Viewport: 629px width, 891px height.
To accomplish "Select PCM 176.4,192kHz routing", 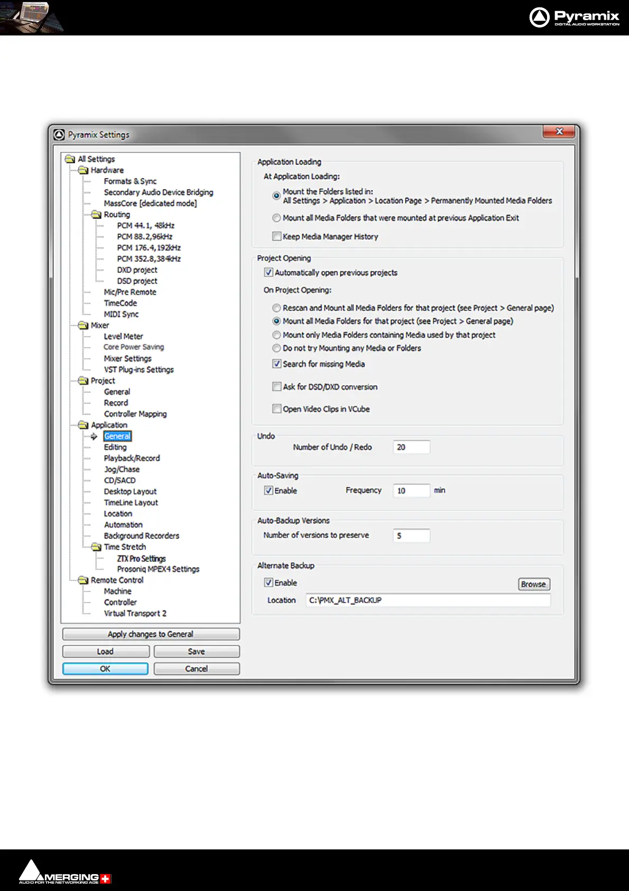I will pos(149,248).
